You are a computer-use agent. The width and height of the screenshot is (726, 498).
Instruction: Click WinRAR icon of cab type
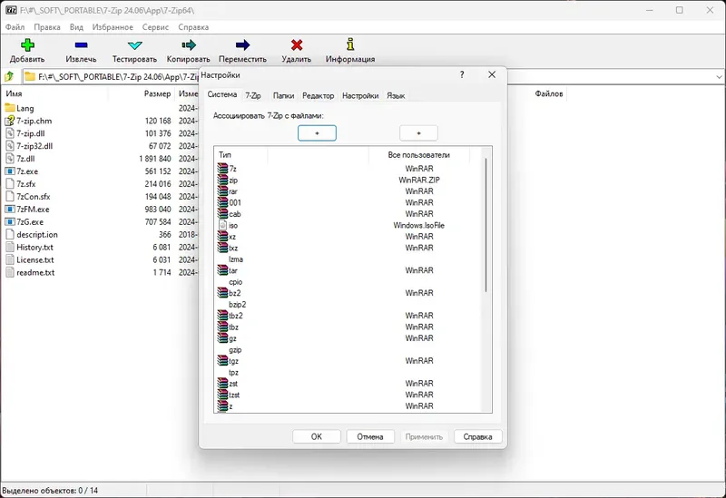point(222,213)
